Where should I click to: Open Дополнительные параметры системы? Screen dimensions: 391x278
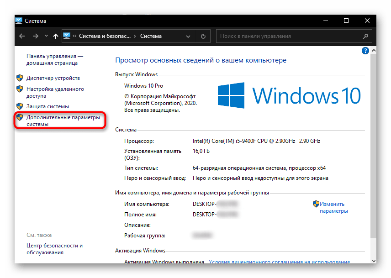tap(63, 121)
